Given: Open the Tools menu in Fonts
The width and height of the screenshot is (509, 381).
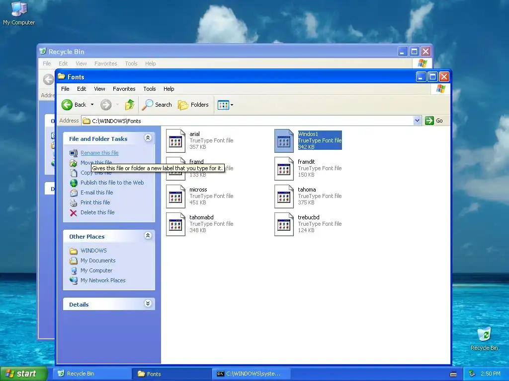Looking at the screenshot, I should click(x=150, y=89).
